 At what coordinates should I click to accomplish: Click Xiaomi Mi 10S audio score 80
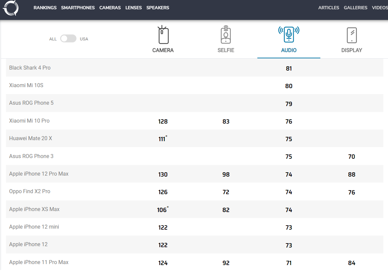coord(289,86)
